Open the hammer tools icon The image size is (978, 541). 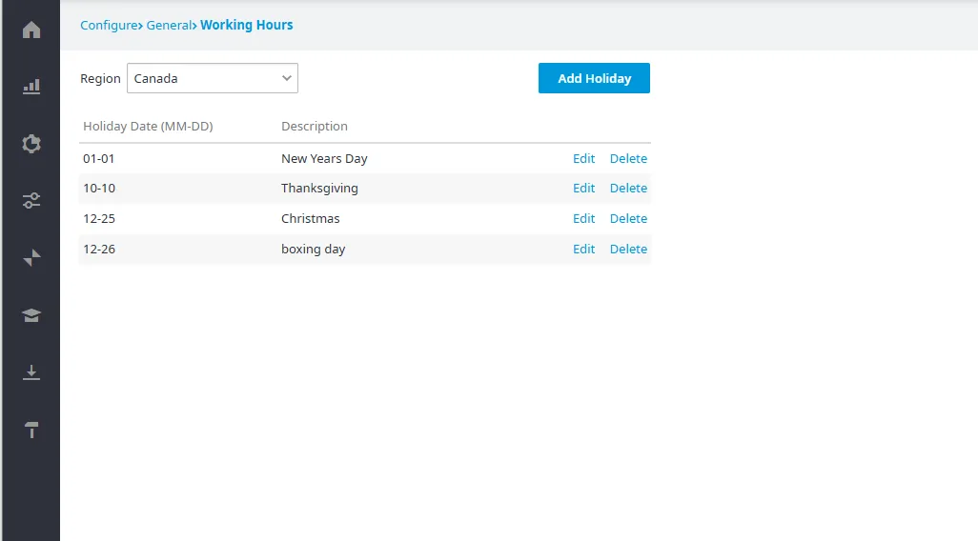[x=31, y=429]
